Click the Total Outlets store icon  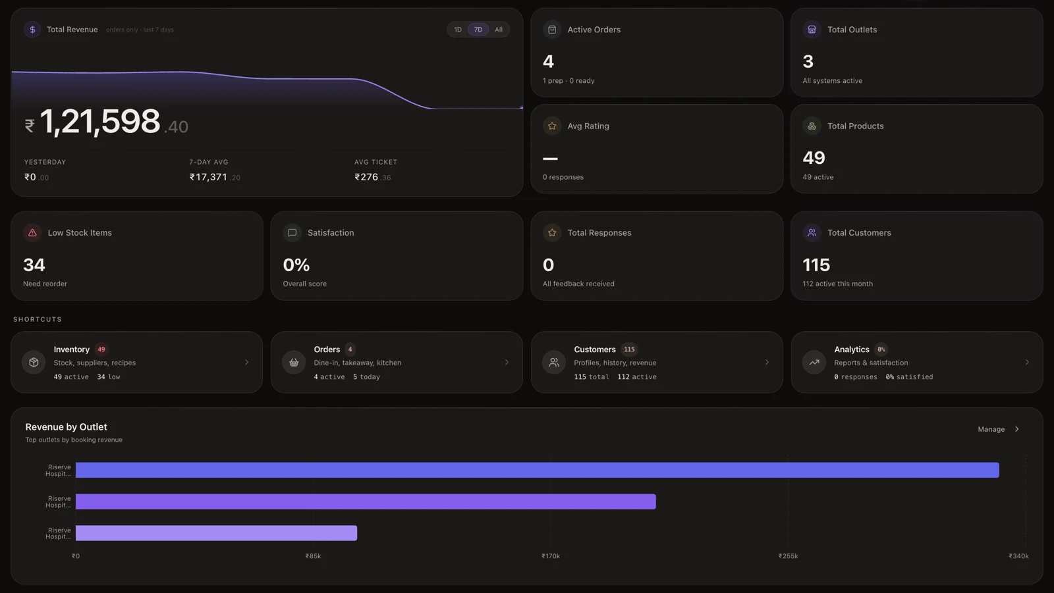(812, 30)
